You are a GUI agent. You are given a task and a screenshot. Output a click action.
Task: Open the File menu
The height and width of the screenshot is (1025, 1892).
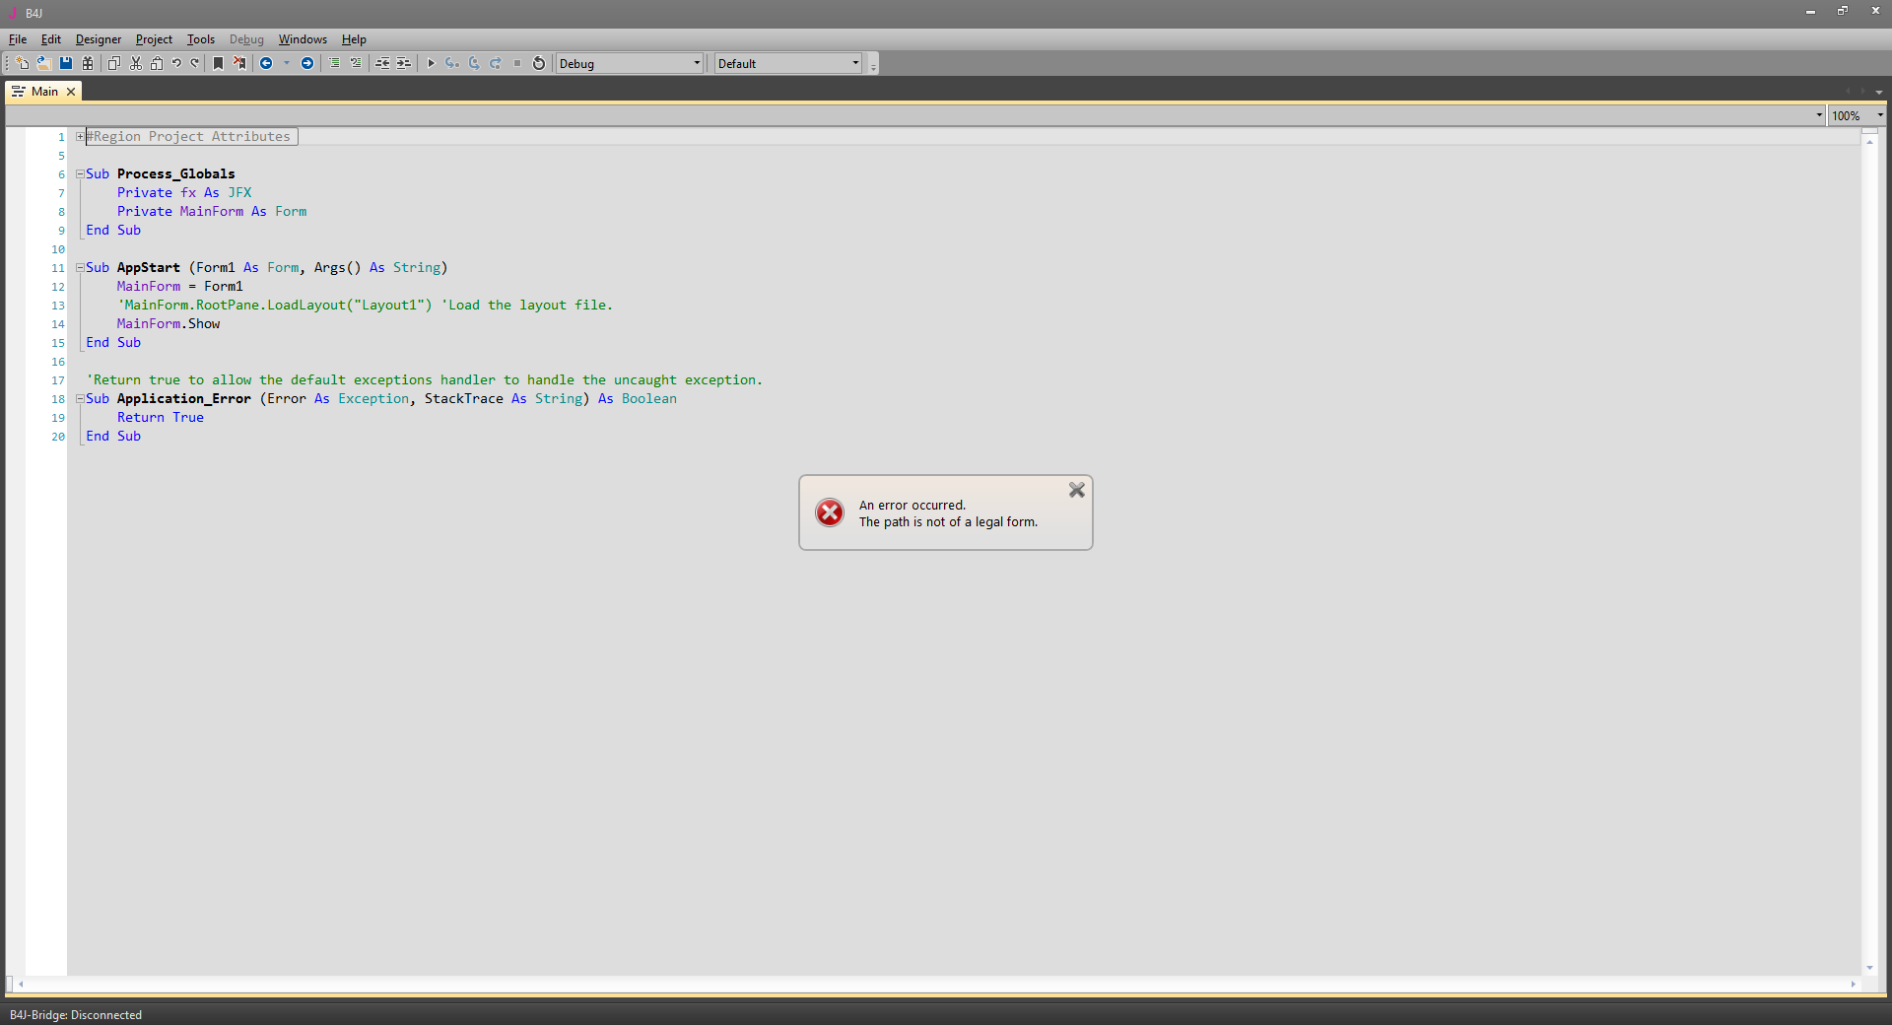(x=18, y=39)
